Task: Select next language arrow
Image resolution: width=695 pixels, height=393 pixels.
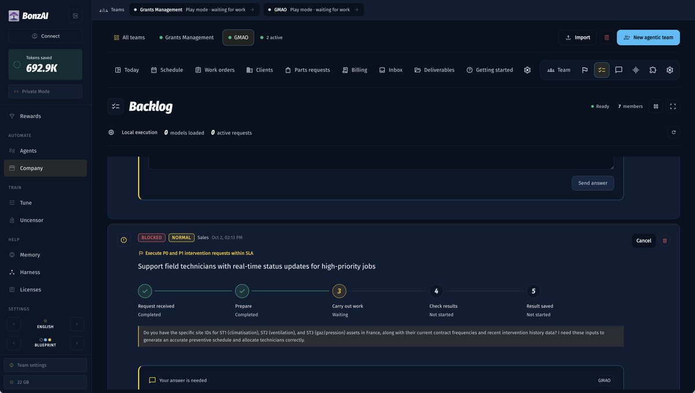Action: click(x=77, y=324)
